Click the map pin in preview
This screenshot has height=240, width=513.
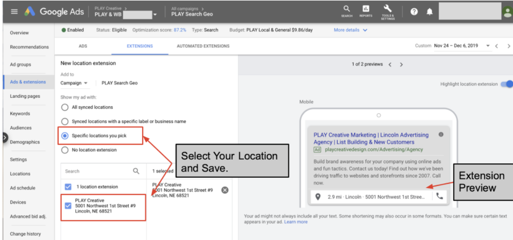[318, 197]
